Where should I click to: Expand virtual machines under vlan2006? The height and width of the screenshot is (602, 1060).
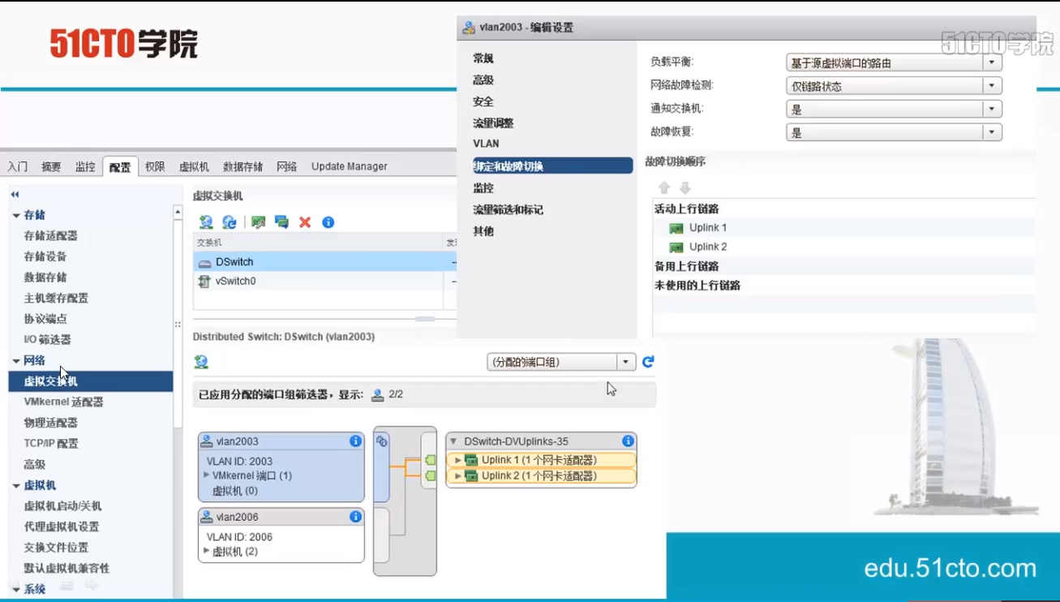tap(206, 551)
